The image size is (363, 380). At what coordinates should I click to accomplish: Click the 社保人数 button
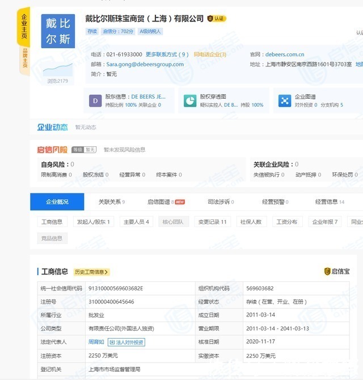251,222
